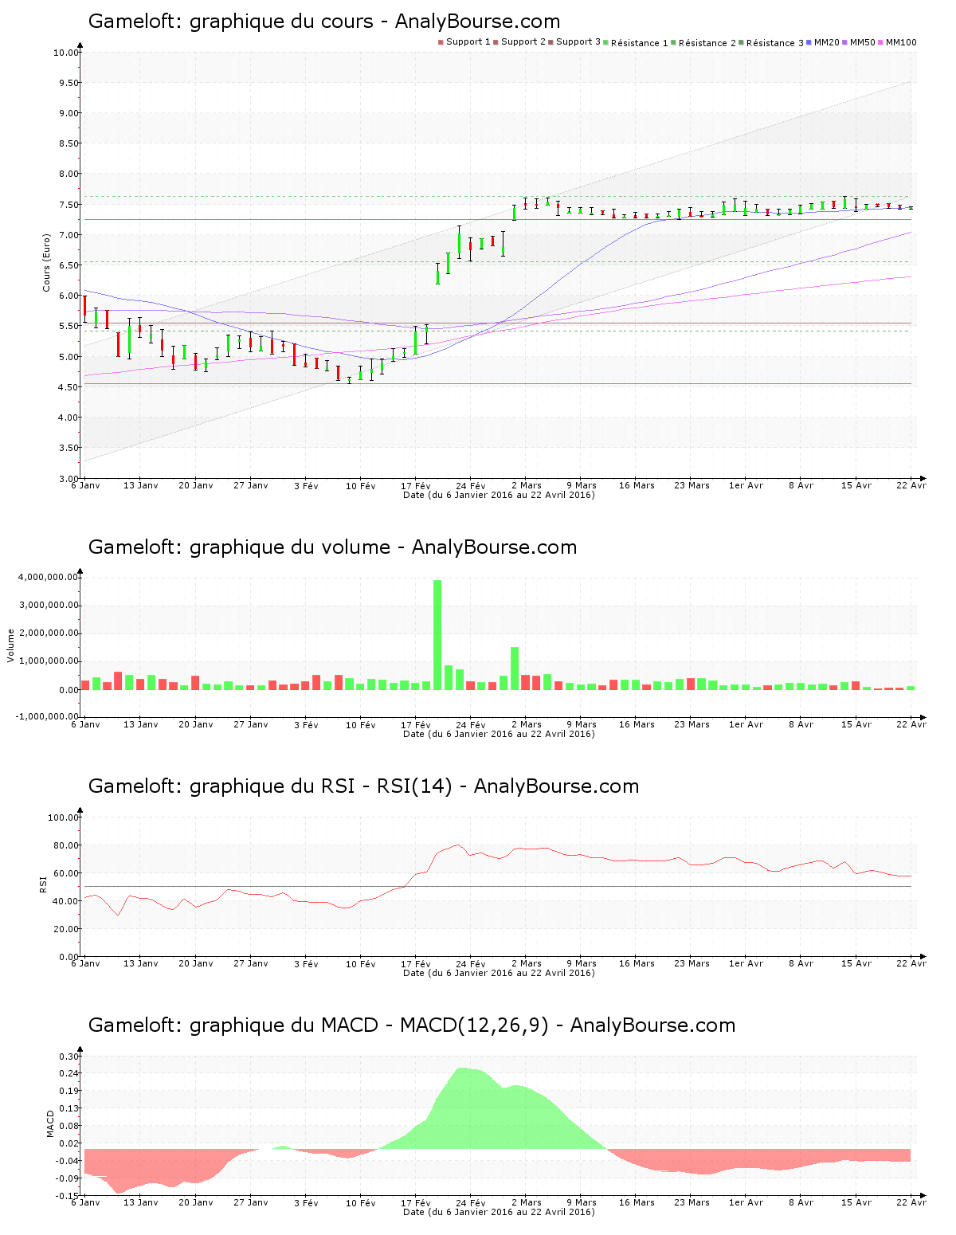Viewport: 956px width, 1235px height.
Task: Click the second-tallest volume bar near 2 Mars
Action: click(x=515, y=668)
